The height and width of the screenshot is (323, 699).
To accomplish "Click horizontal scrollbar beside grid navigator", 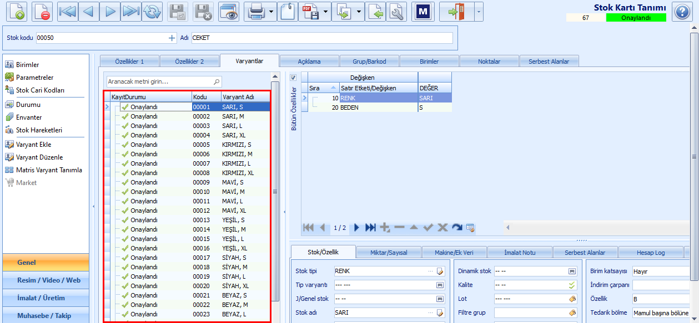I will [x=596, y=227].
